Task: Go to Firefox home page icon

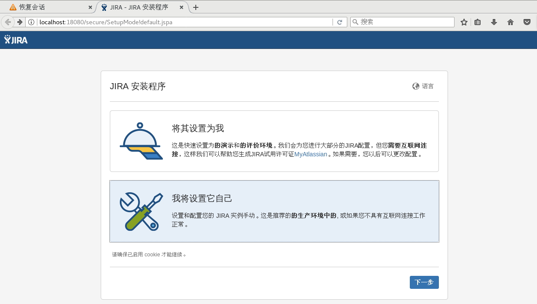Action: 511,22
